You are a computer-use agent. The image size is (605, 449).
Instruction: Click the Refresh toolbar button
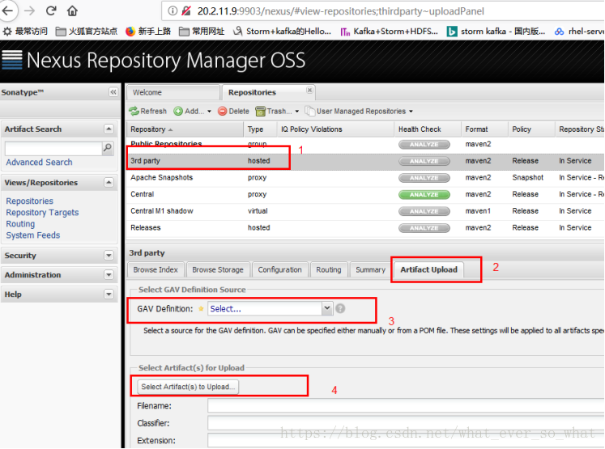point(148,111)
